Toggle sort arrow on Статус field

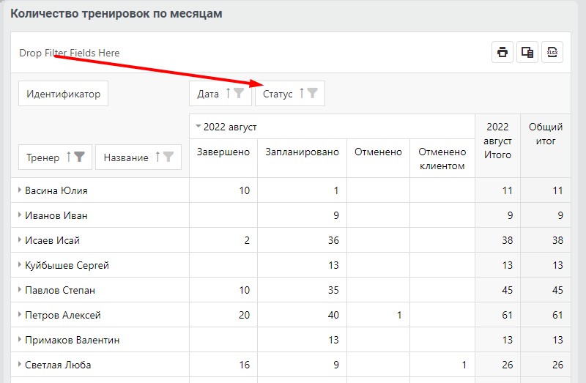pos(302,93)
